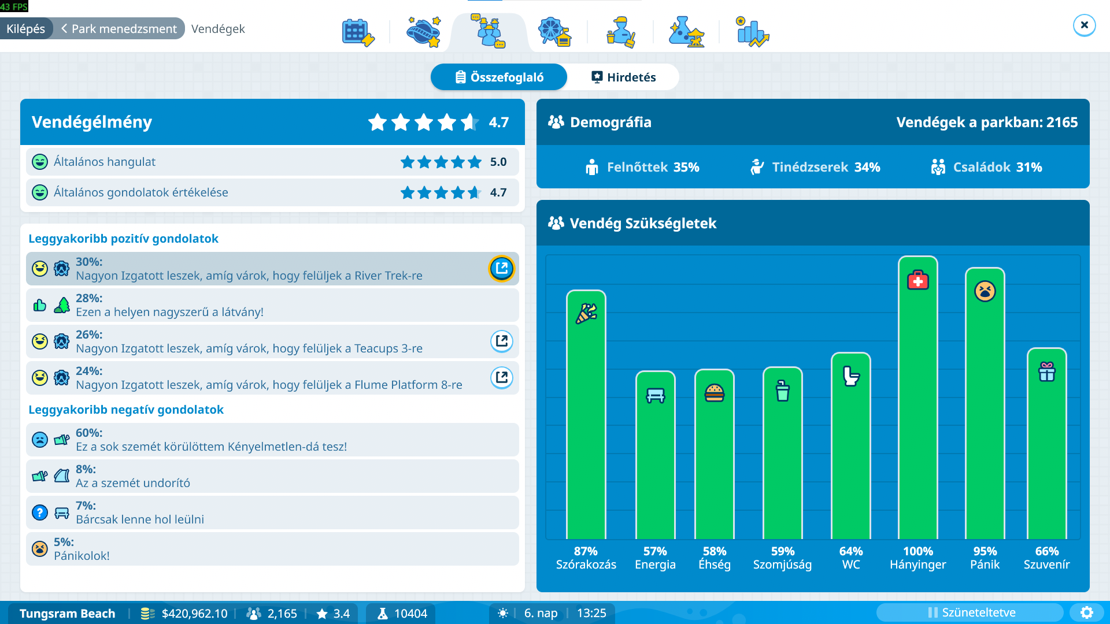Open the staff worker icon tab

coord(621,32)
